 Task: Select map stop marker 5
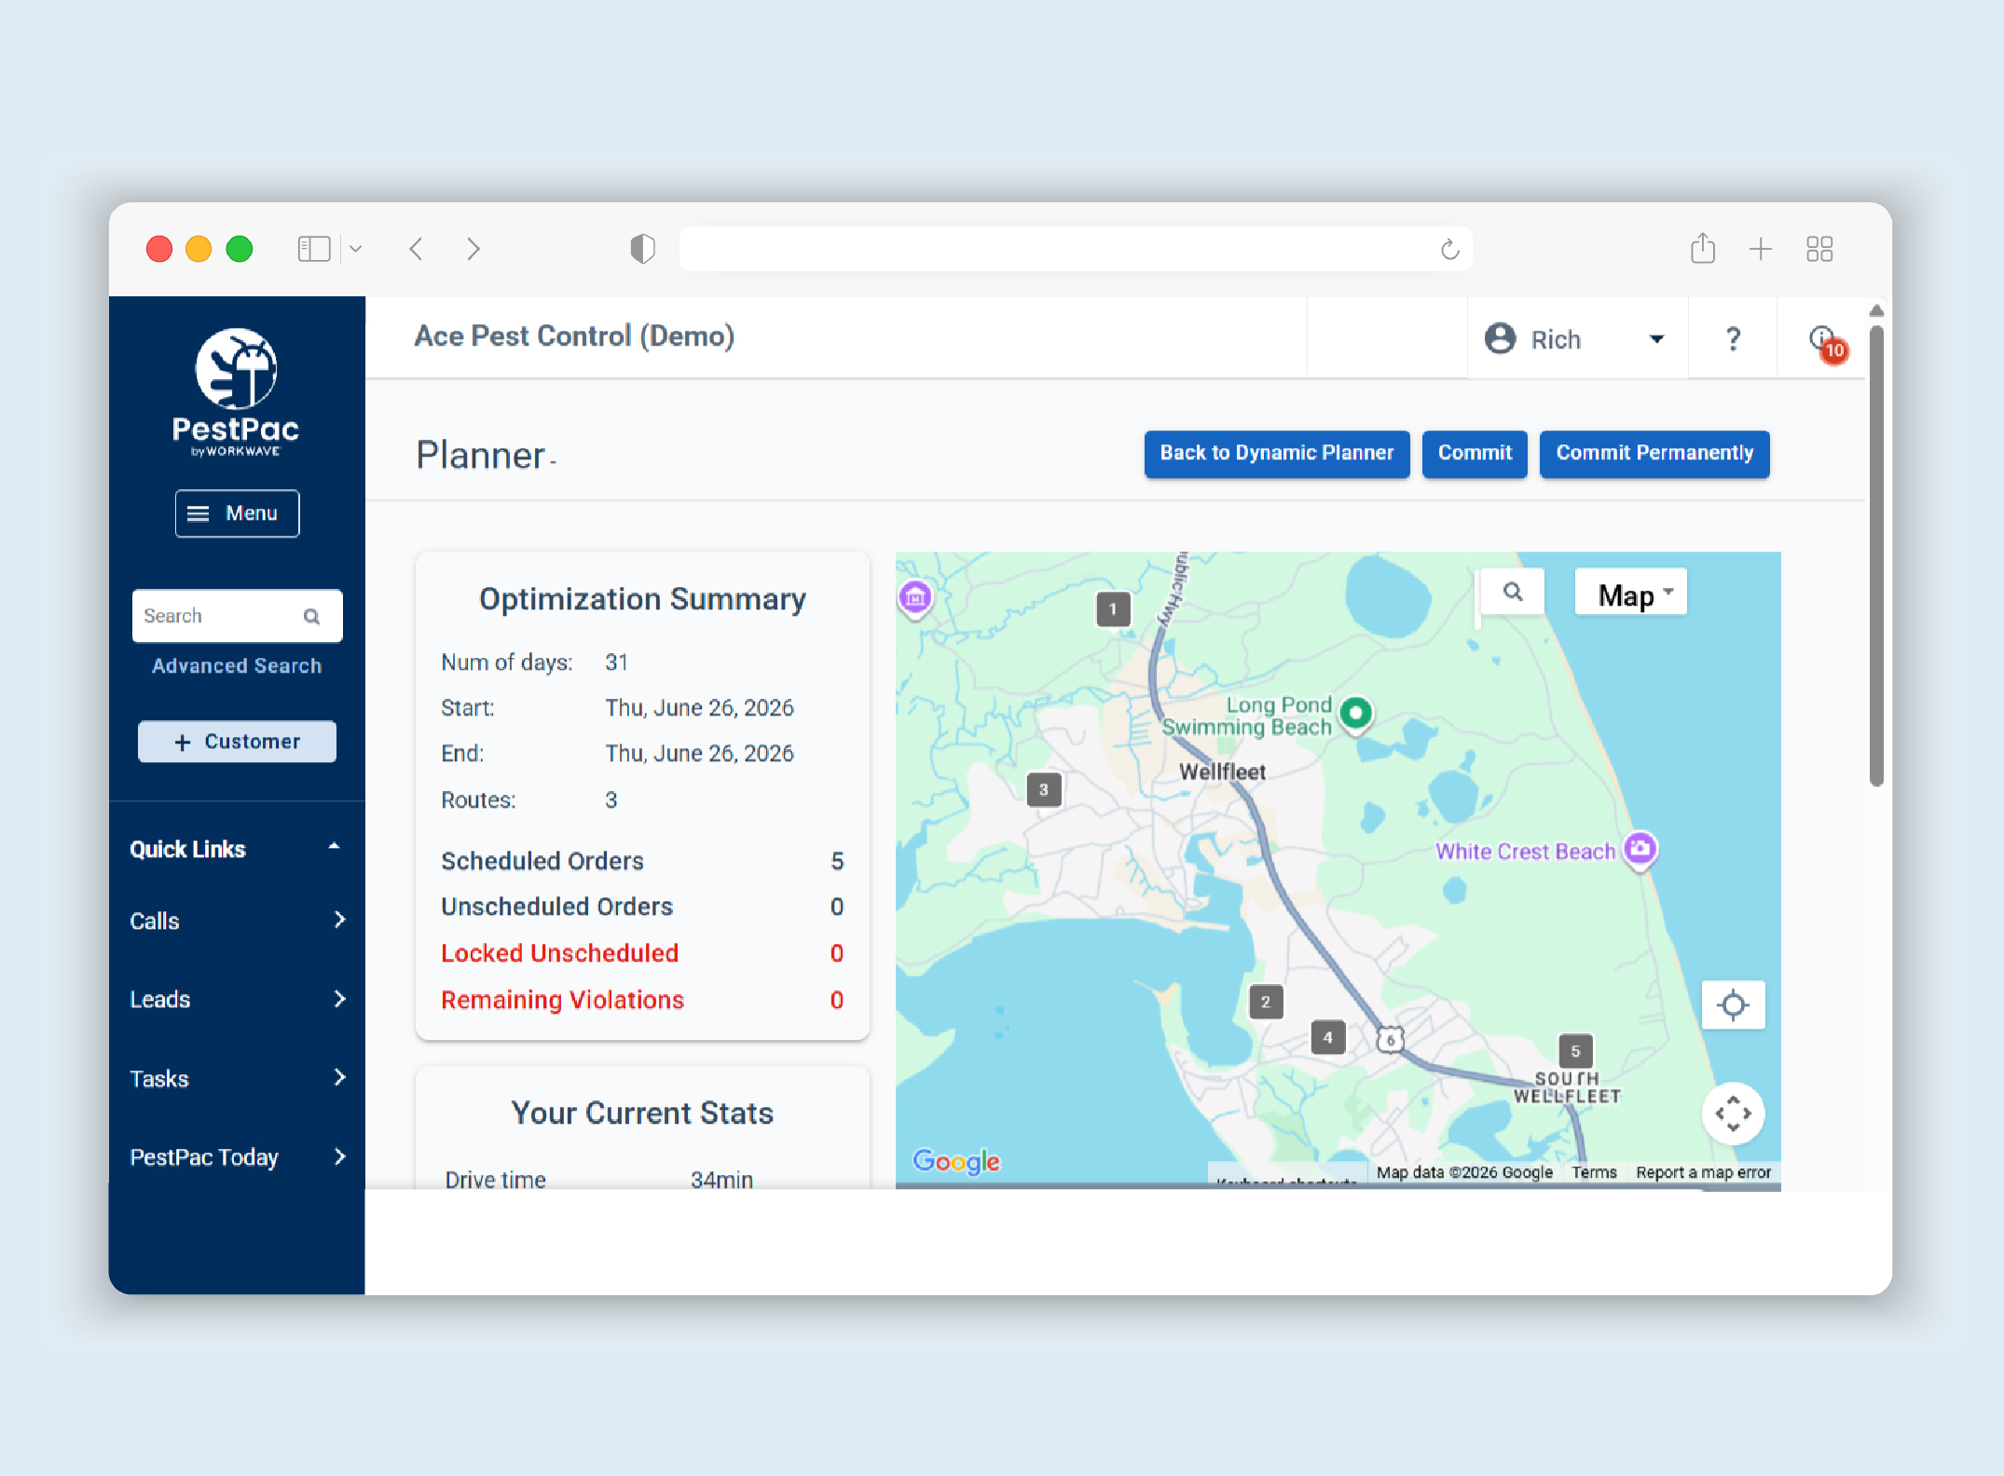1576,1051
